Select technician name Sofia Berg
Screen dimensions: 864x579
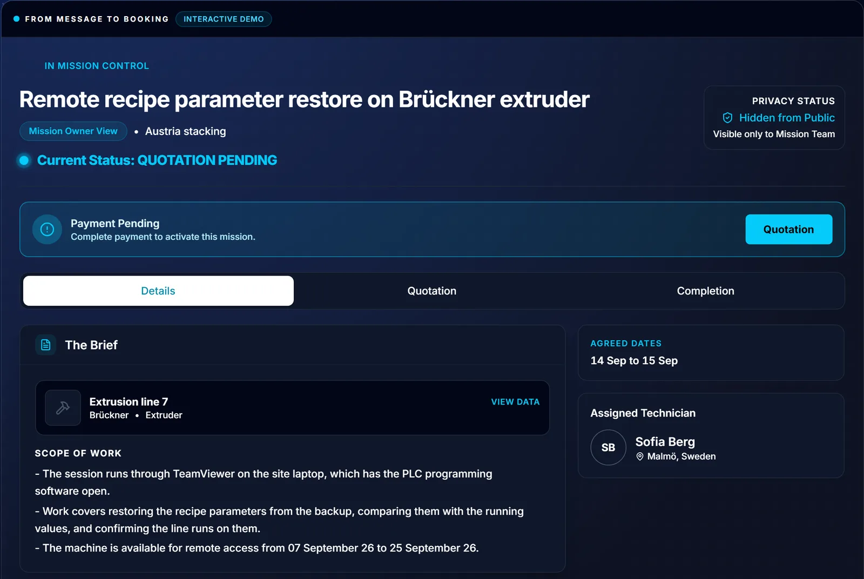(x=665, y=442)
